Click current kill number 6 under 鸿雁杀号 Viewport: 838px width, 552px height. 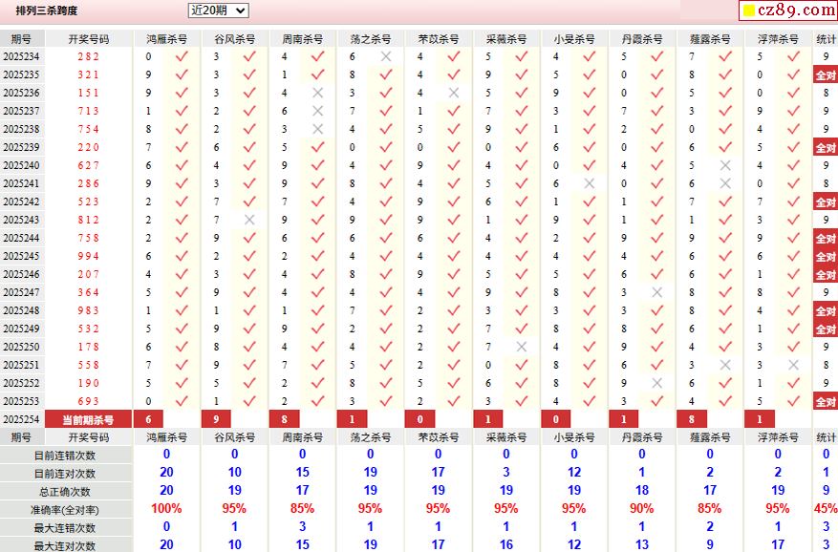point(148,419)
